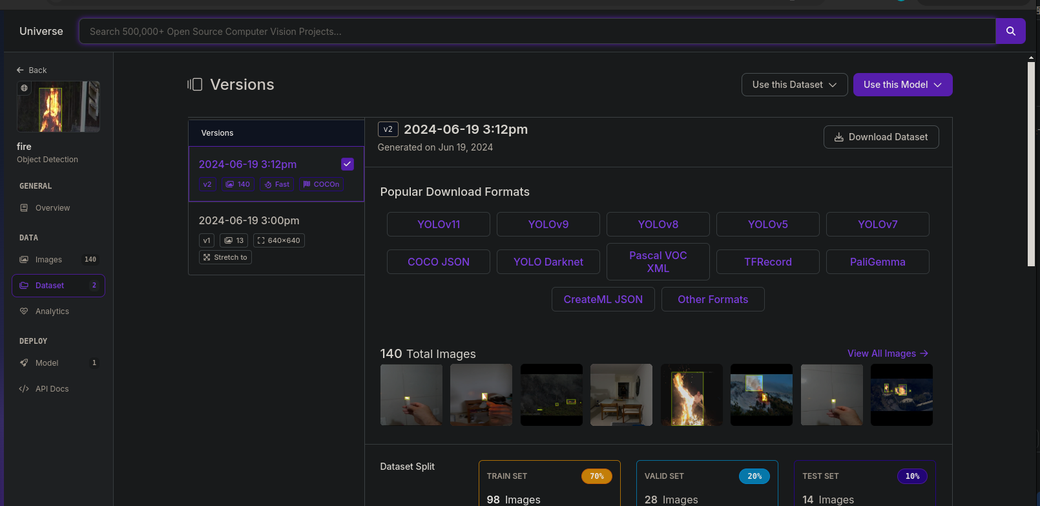Image resolution: width=1040 pixels, height=506 pixels.
Task: Click the Stretch to tag
Action: pyautogui.click(x=225, y=257)
